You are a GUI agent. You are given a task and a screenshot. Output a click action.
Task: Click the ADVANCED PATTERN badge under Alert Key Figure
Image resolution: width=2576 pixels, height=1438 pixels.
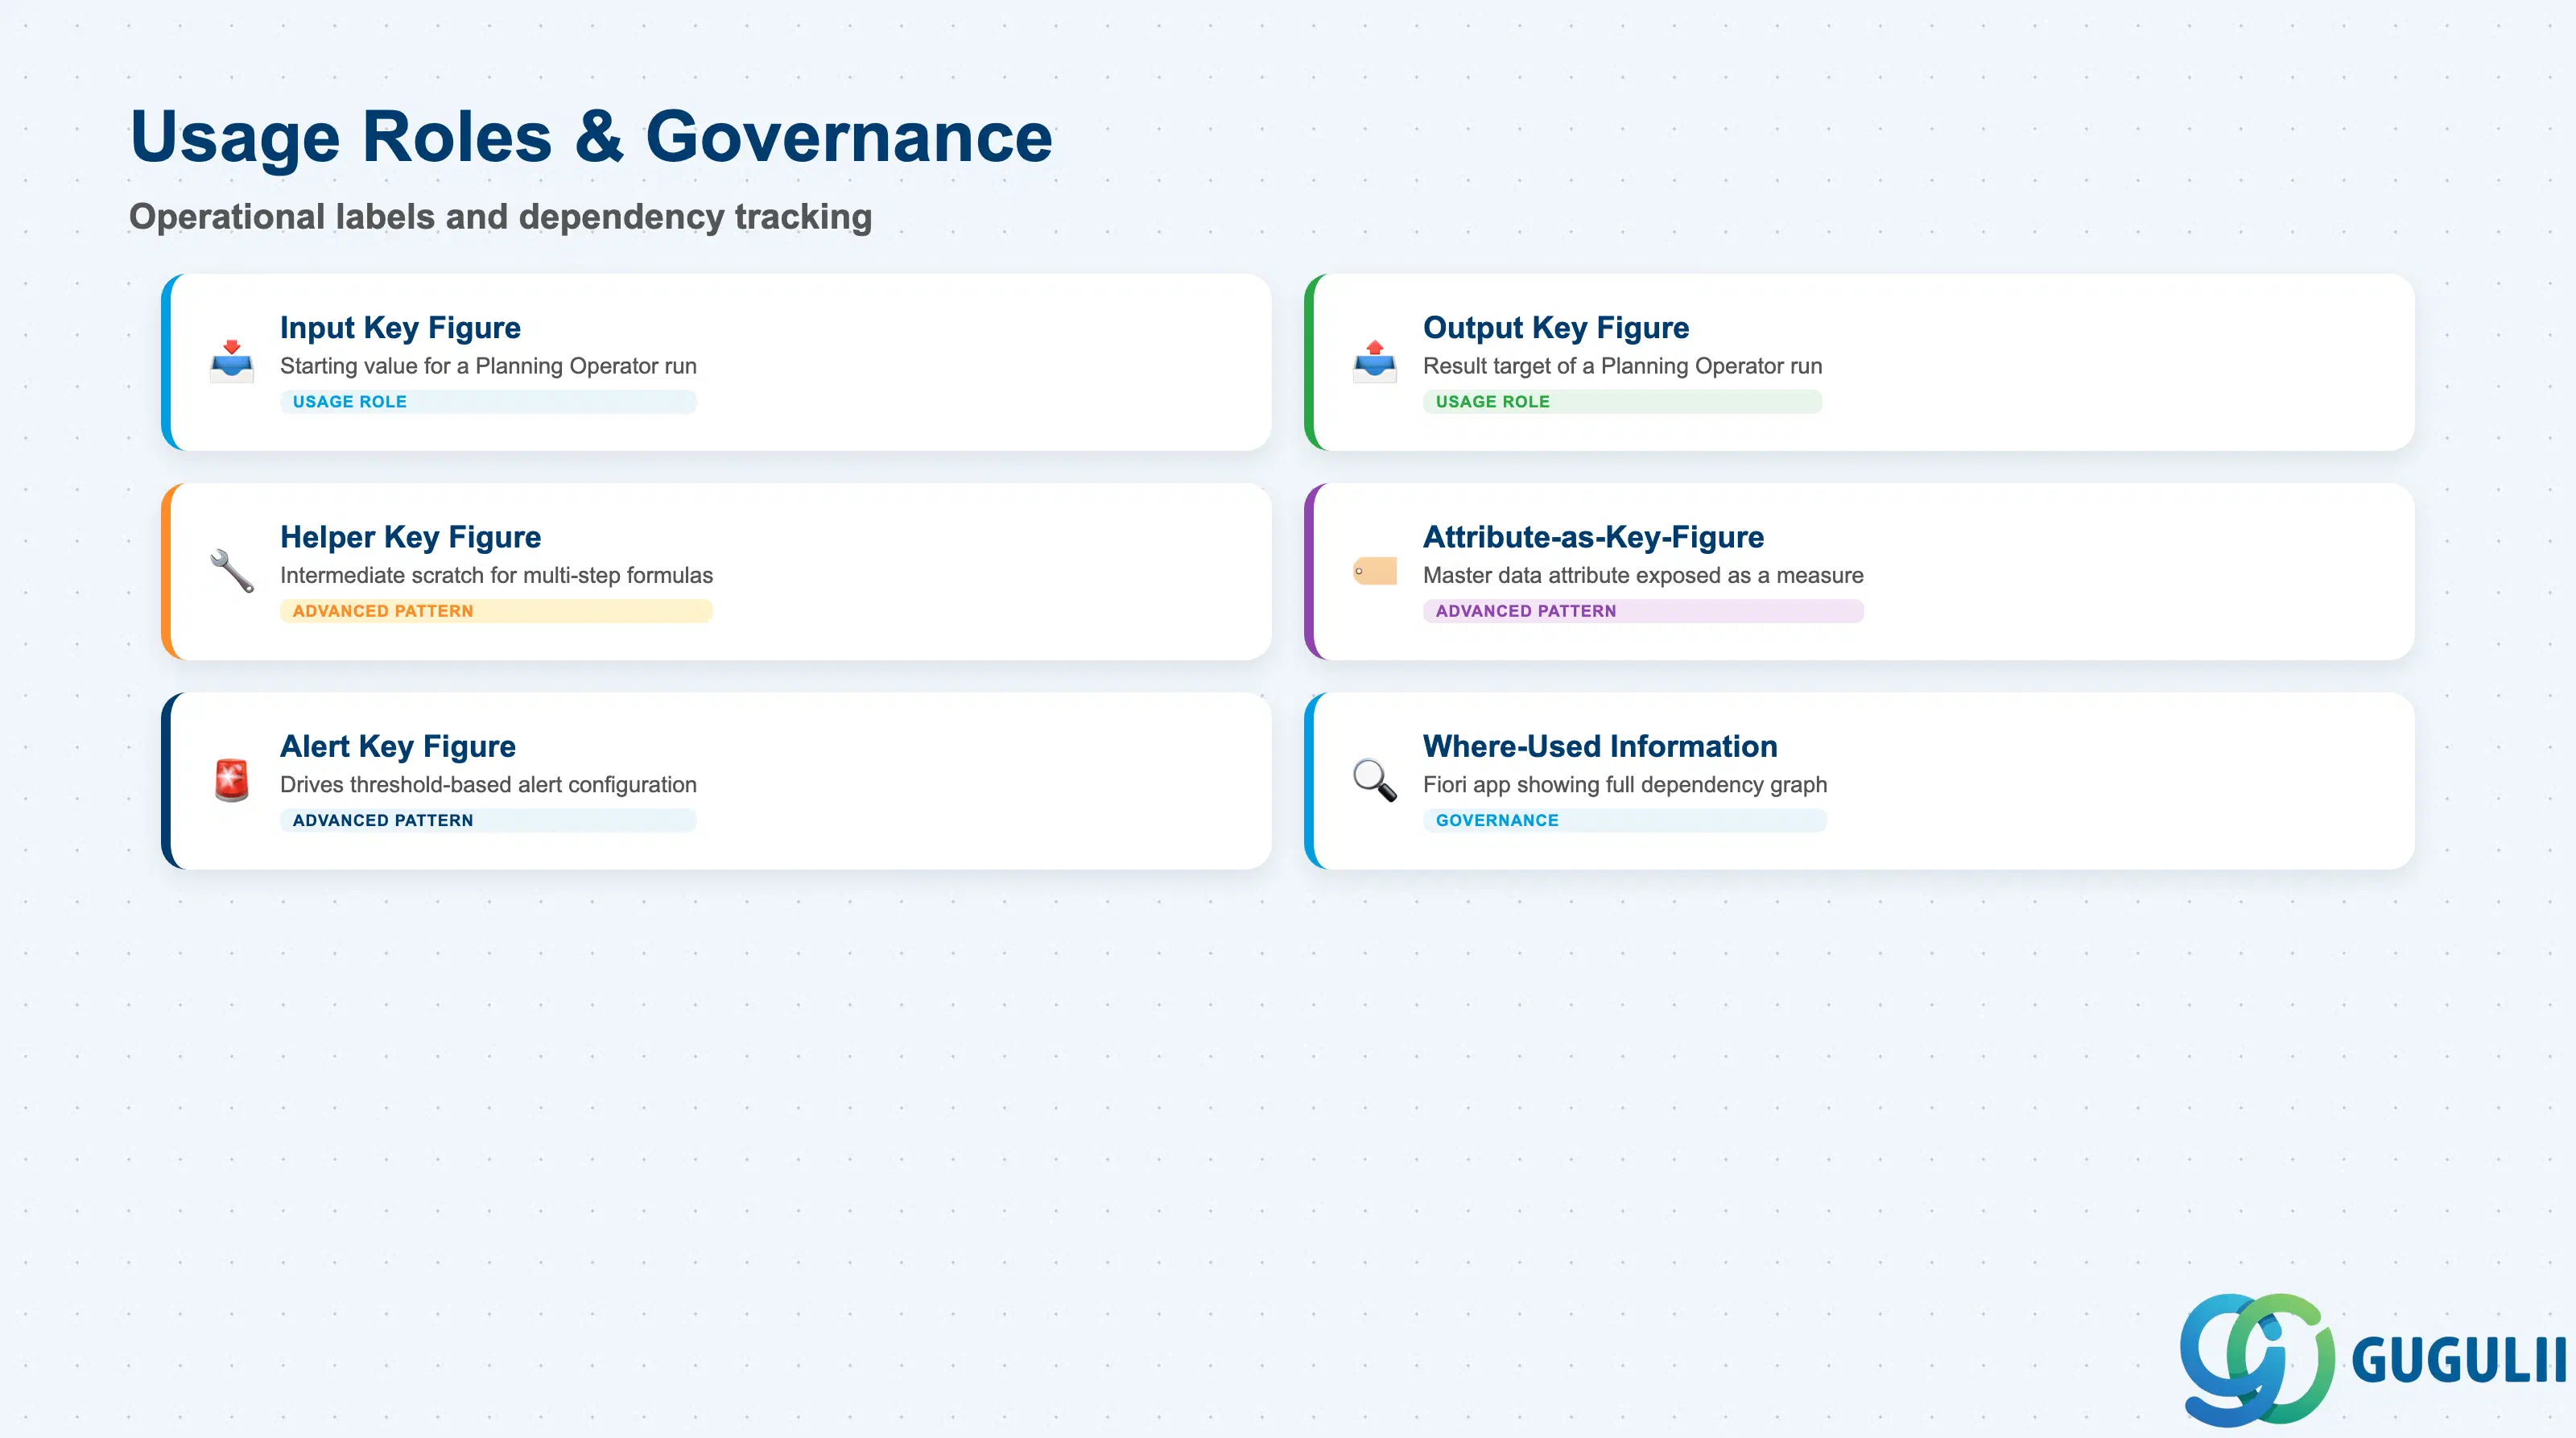point(488,820)
